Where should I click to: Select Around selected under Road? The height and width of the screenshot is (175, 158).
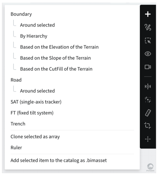tap(37, 91)
